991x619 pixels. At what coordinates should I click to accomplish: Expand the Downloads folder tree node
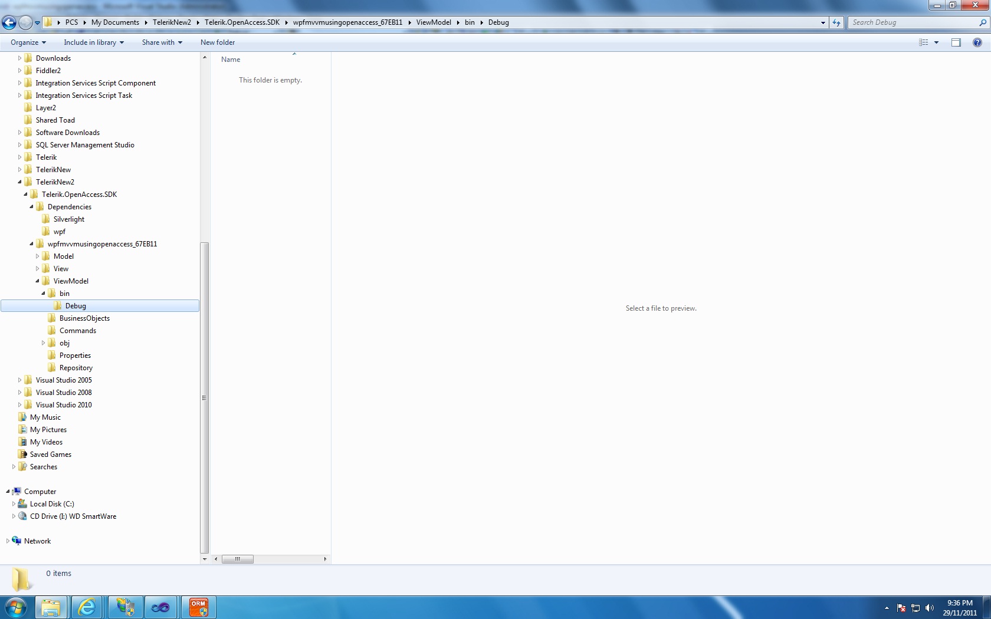pos(19,58)
